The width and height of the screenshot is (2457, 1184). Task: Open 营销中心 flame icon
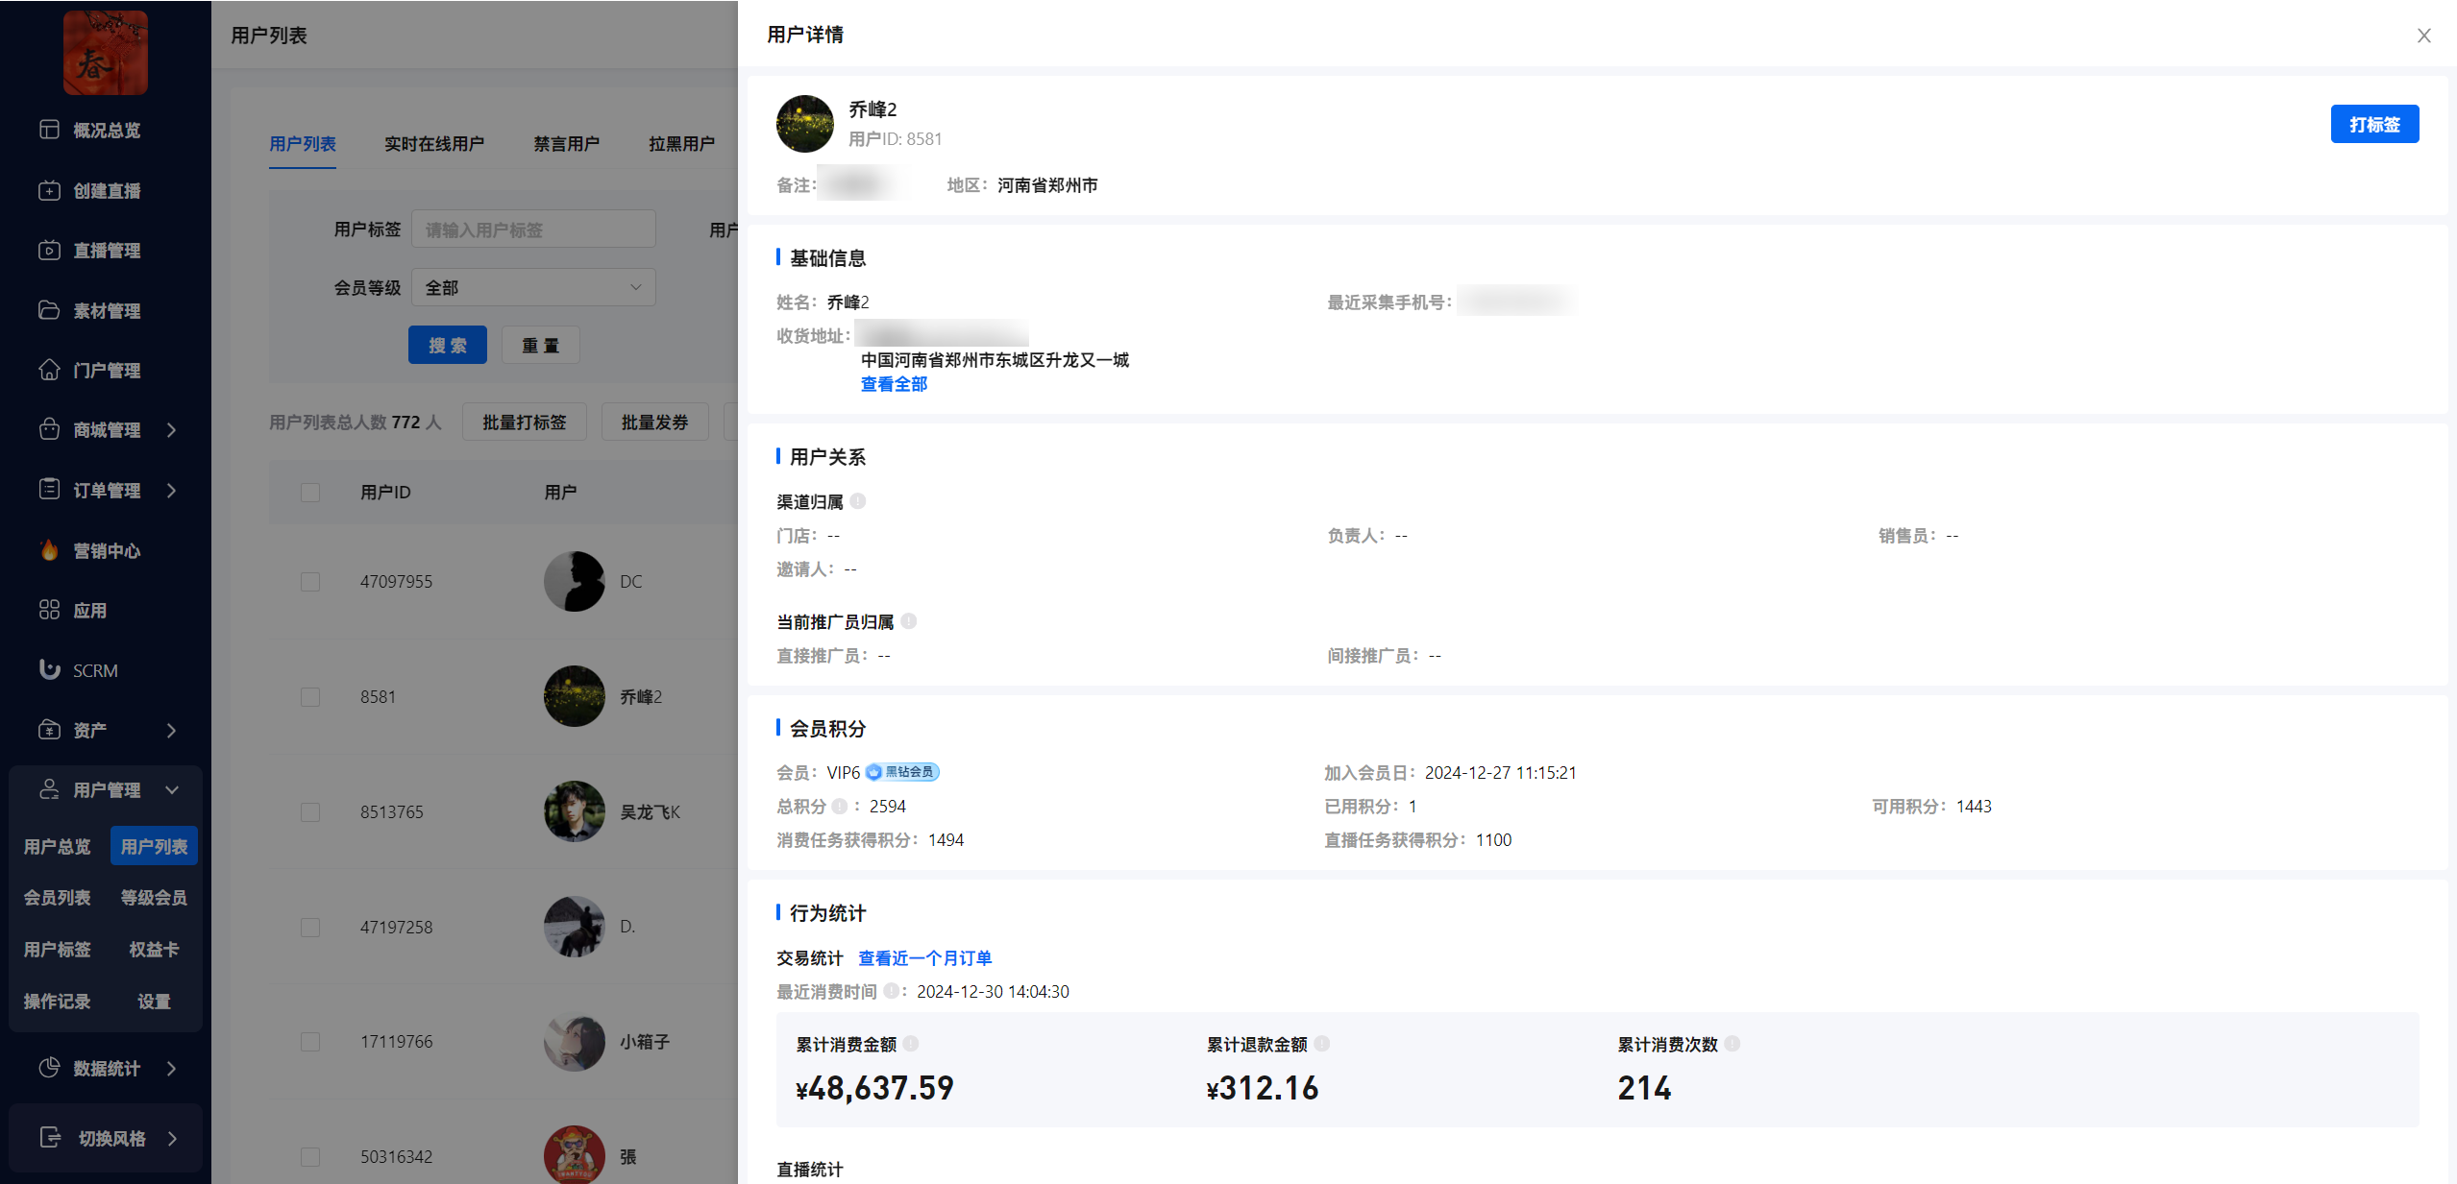click(49, 550)
